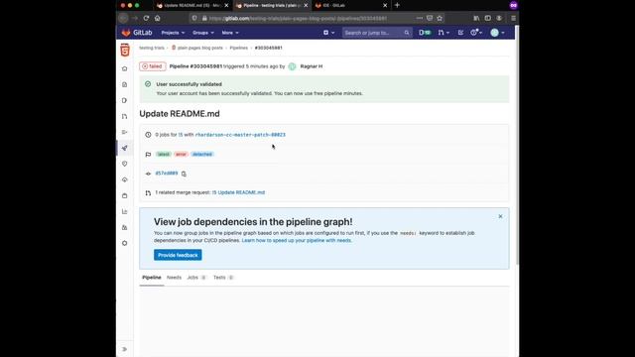The image size is (635, 357).
Task: Go to Project overview home icon in sidebar
Action: (124, 68)
